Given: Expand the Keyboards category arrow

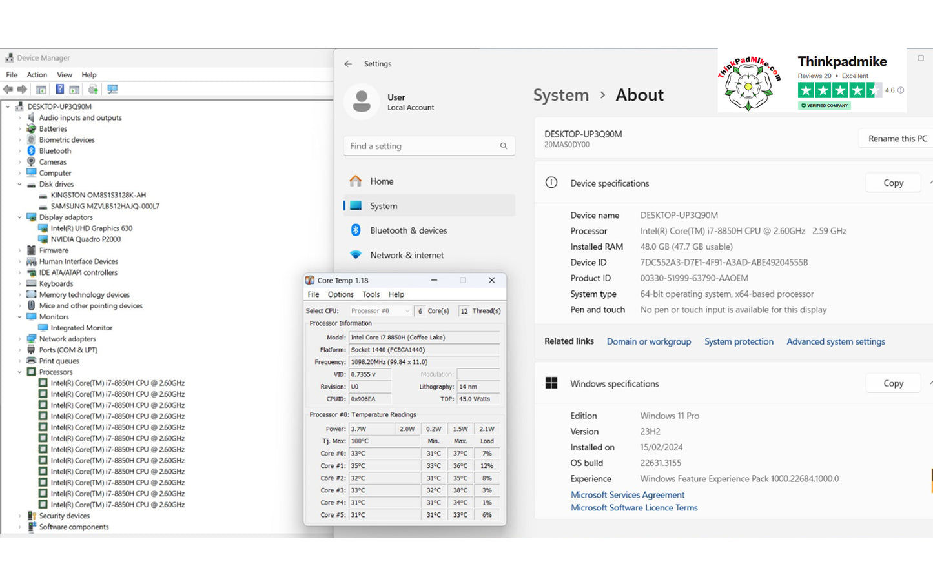Looking at the screenshot, I should point(19,283).
